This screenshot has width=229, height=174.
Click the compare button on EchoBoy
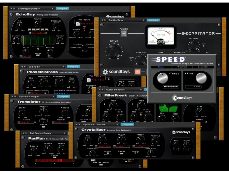point(62,8)
